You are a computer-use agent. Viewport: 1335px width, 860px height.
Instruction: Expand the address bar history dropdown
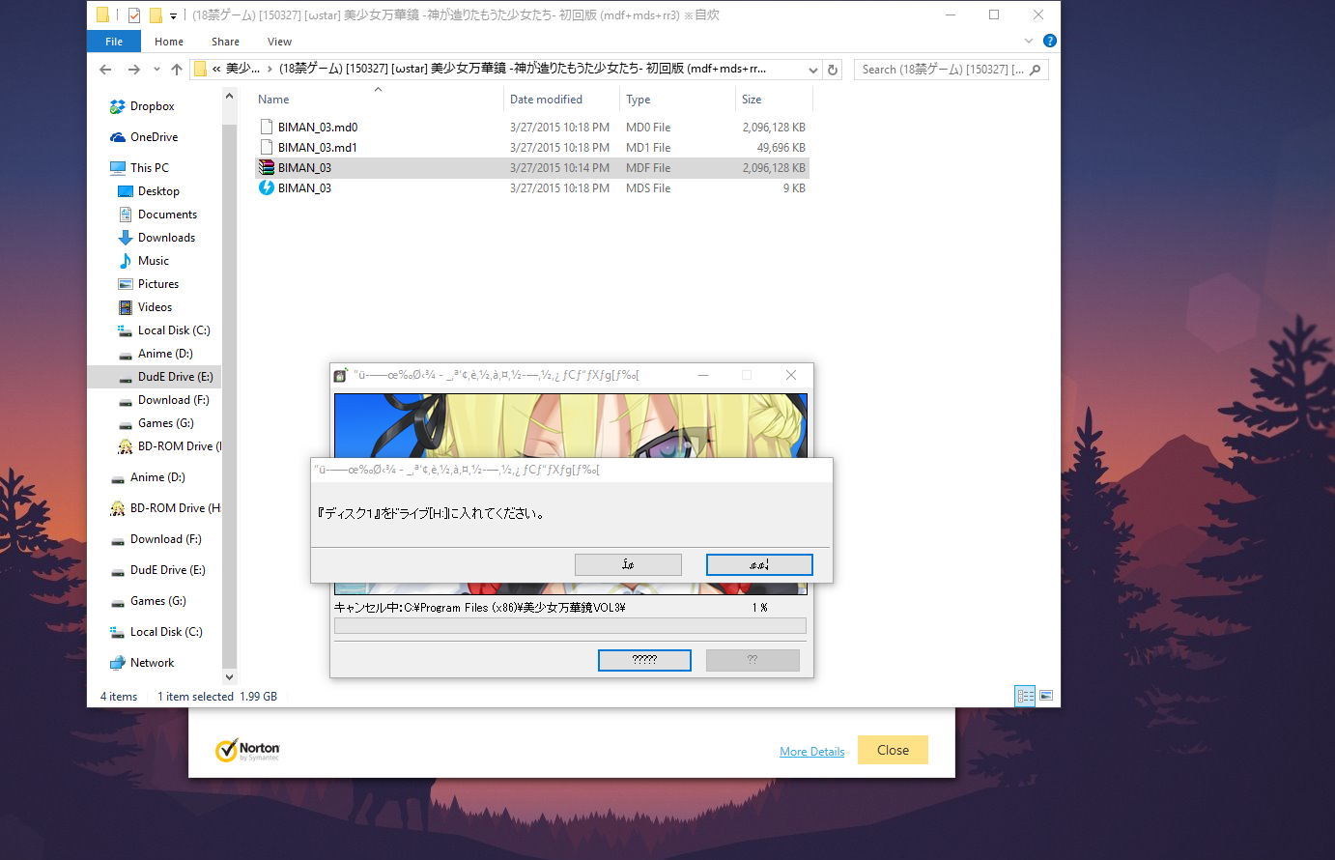click(813, 70)
